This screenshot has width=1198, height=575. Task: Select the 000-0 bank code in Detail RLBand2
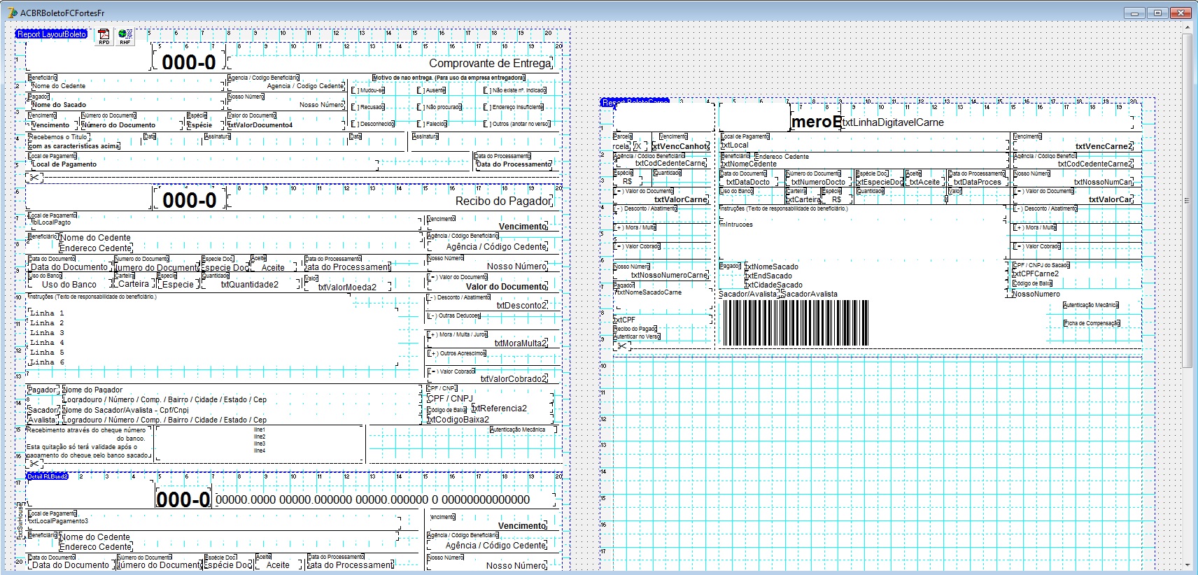click(x=183, y=499)
